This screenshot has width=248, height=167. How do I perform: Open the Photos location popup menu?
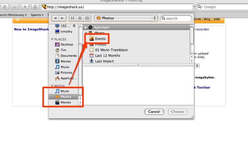pos(126,18)
